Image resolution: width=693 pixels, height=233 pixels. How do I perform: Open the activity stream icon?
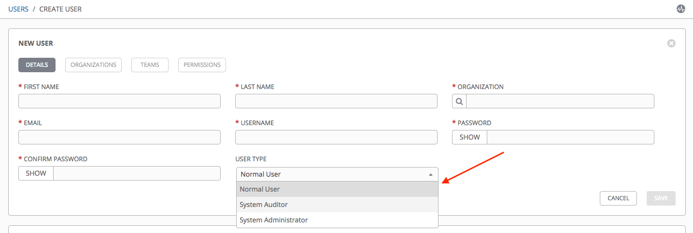681,9
